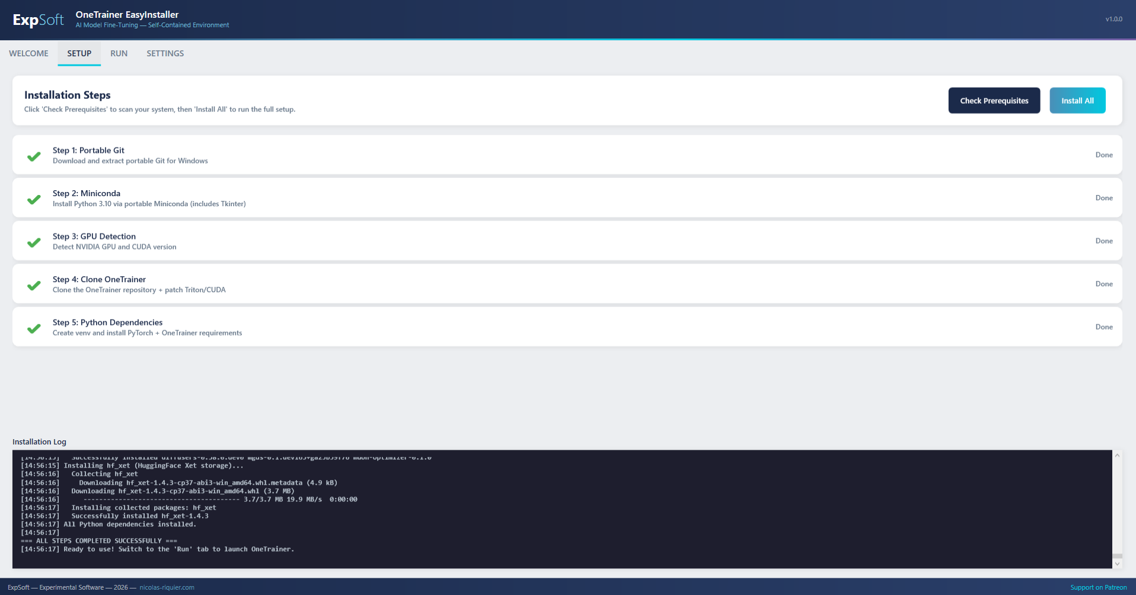Click the 'Successfully installed hf_xet-1.4.3' log line
The height and width of the screenshot is (595, 1136).
coord(114,516)
